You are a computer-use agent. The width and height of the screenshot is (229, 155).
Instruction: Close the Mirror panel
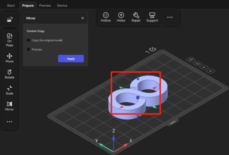click(x=83, y=18)
